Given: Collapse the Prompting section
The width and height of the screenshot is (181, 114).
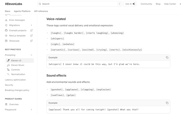Looking at the screenshot, I should (32, 55).
